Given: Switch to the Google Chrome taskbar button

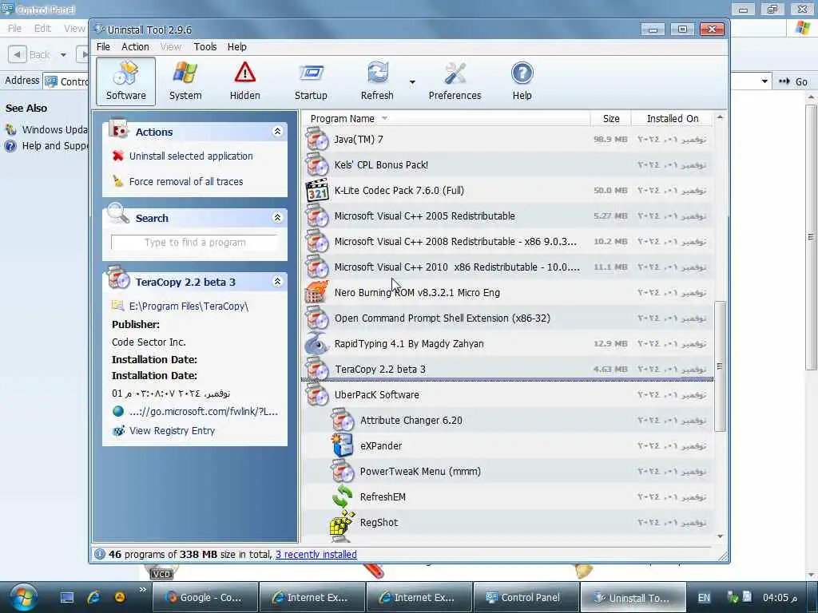Looking at the screenshot, I should (205, 597).
